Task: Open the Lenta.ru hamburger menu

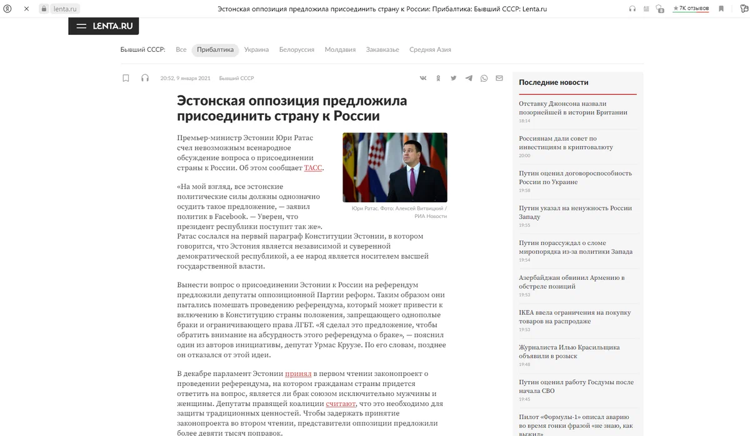Action: pyautogui.click(x=81, y=26)
